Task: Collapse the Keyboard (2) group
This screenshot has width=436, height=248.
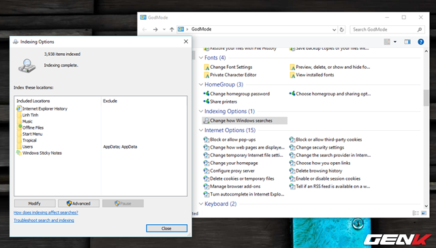Action: coord(201,204)
